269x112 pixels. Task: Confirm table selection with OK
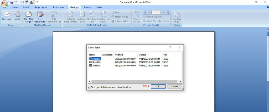pyautogui.click(x=158, y=87)
